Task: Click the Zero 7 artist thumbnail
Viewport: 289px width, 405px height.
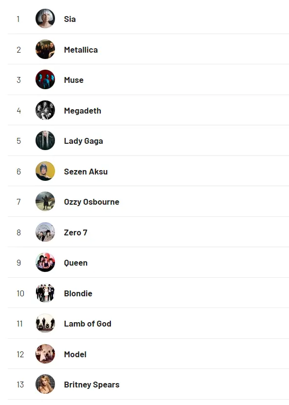Action: (45, 232)
